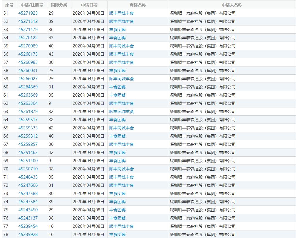Image resolution: width=297 pixels, height=238 pixels.
Task: Open the 45247606 trademark record
Action: tap(28, 185)
